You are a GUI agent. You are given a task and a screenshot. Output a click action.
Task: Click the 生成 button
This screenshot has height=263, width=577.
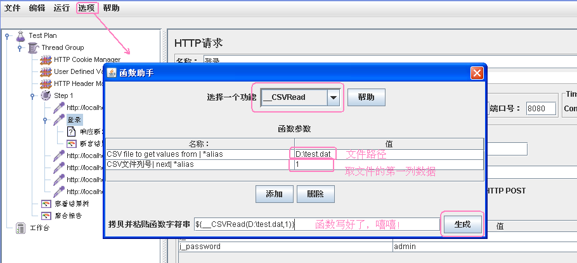(x=463, y=224)
